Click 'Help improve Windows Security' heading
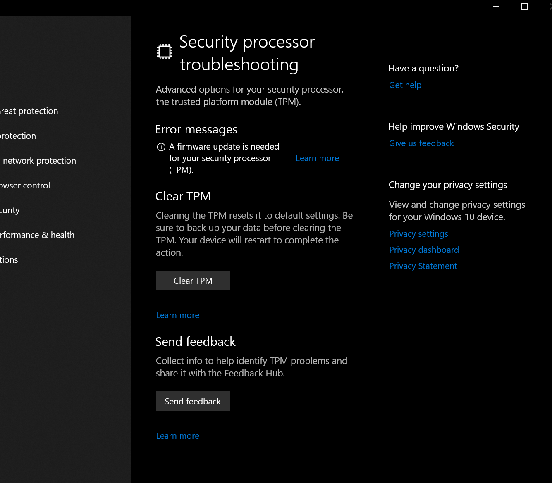This screenshot has height=483, width=552. pyautogui.click(x=454, y=127)
